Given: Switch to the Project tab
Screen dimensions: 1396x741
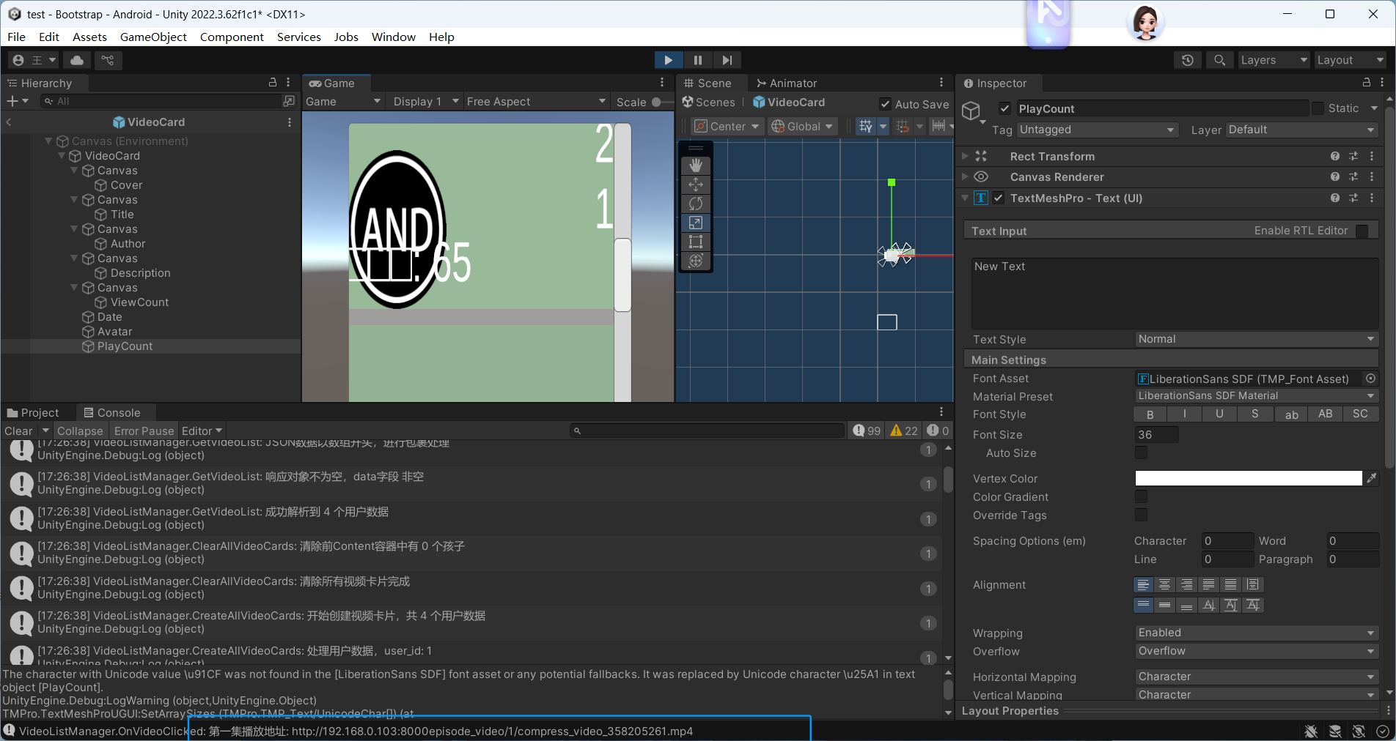Looking at the screenshot, I should 33,413.
